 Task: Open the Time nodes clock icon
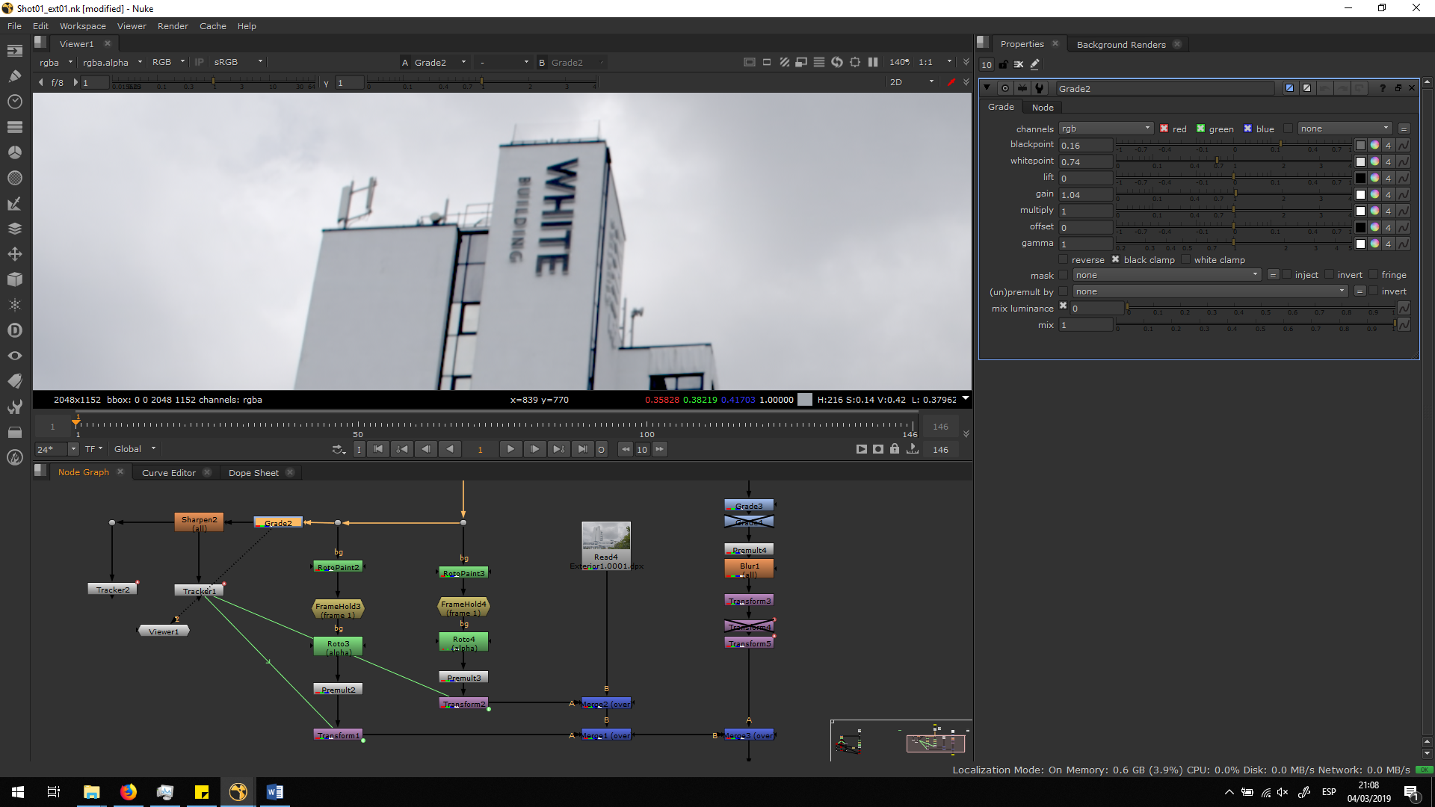pyautogui.click(x=14, y=102)
